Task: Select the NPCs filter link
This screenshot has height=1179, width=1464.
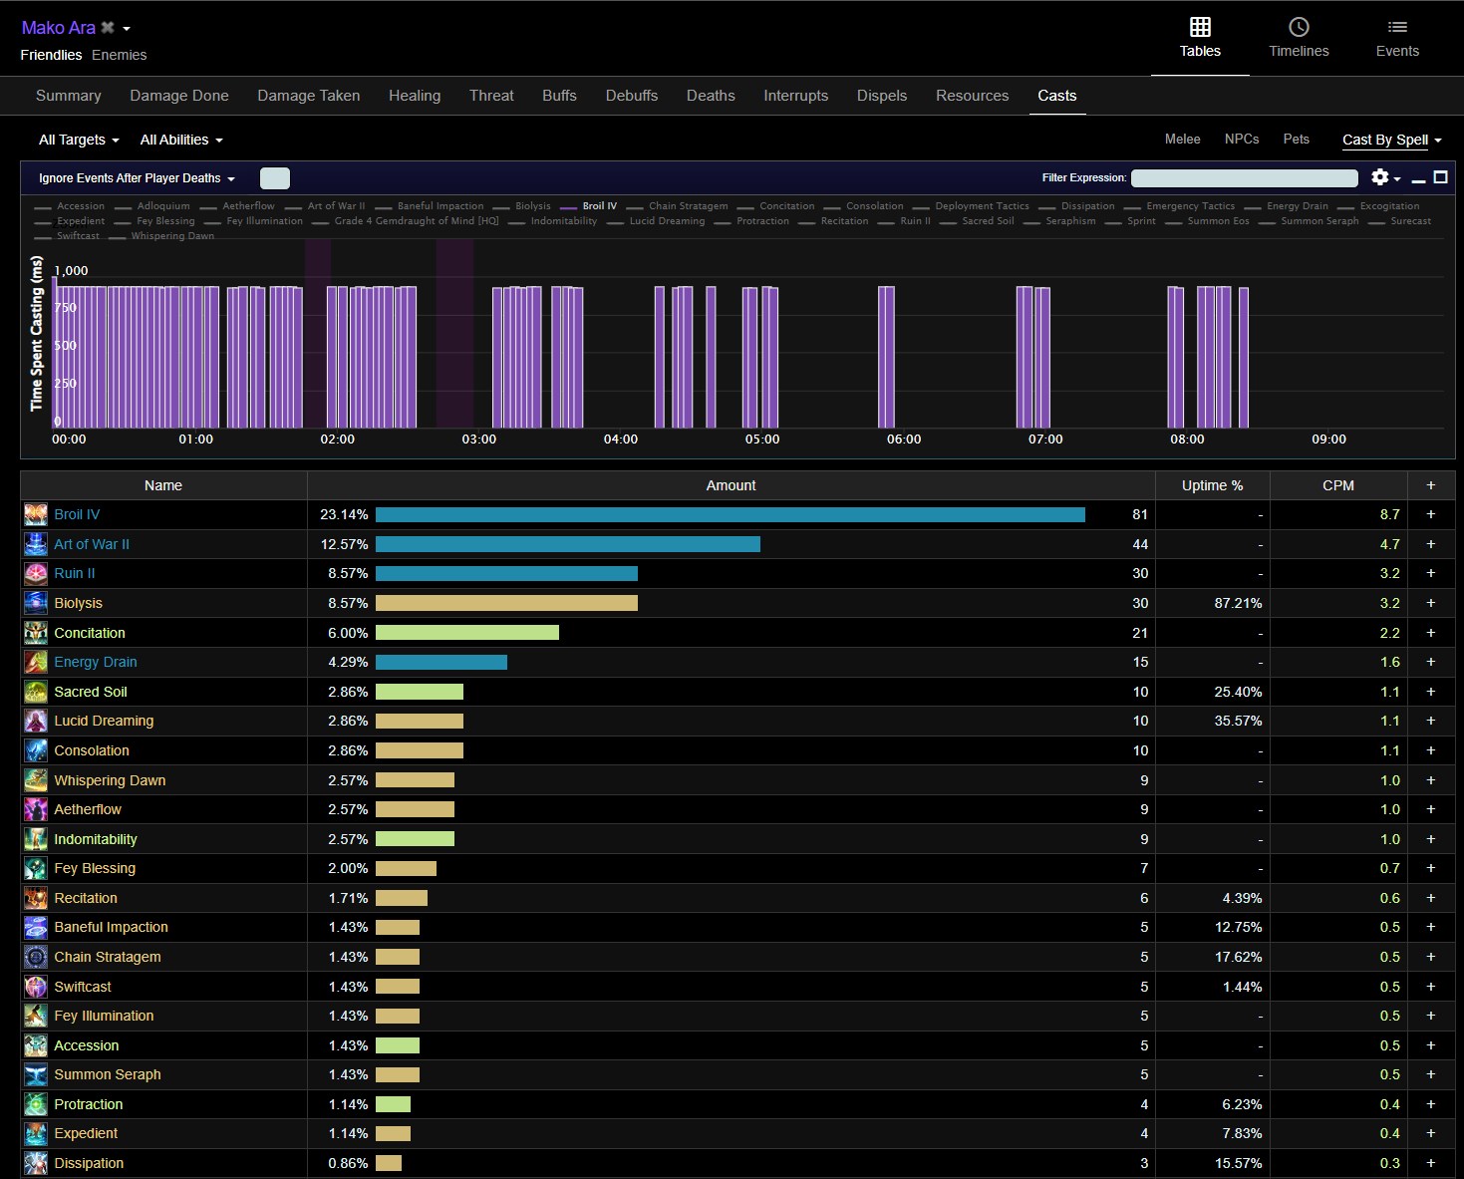Action: [1242, 139]
